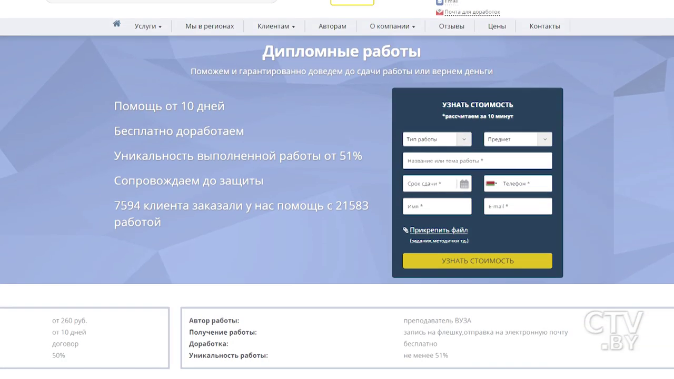
Task: Focus the E-mail input field
Action: point(518,206)
